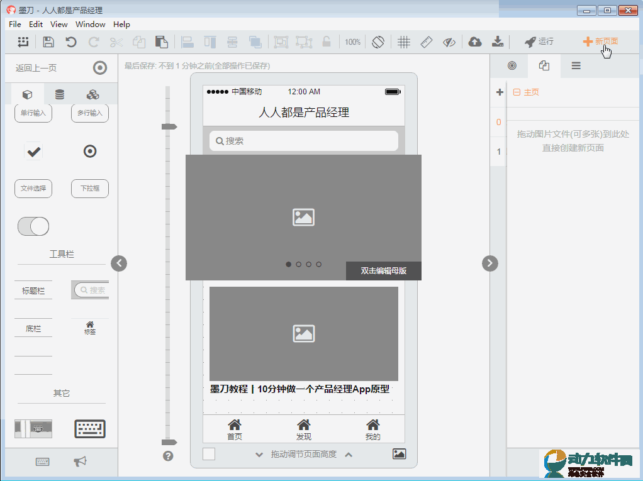Viewport: 643px width, 481px height.
Task: Click the ungroup elements icon
Action: 304,41
